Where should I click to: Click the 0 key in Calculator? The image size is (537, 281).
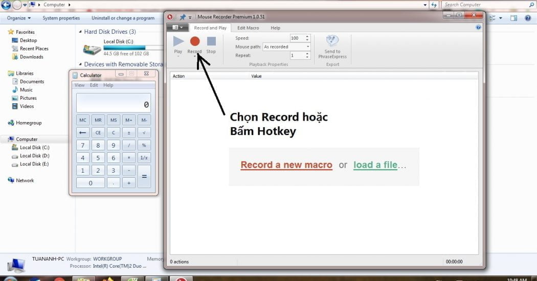point(91,183)
